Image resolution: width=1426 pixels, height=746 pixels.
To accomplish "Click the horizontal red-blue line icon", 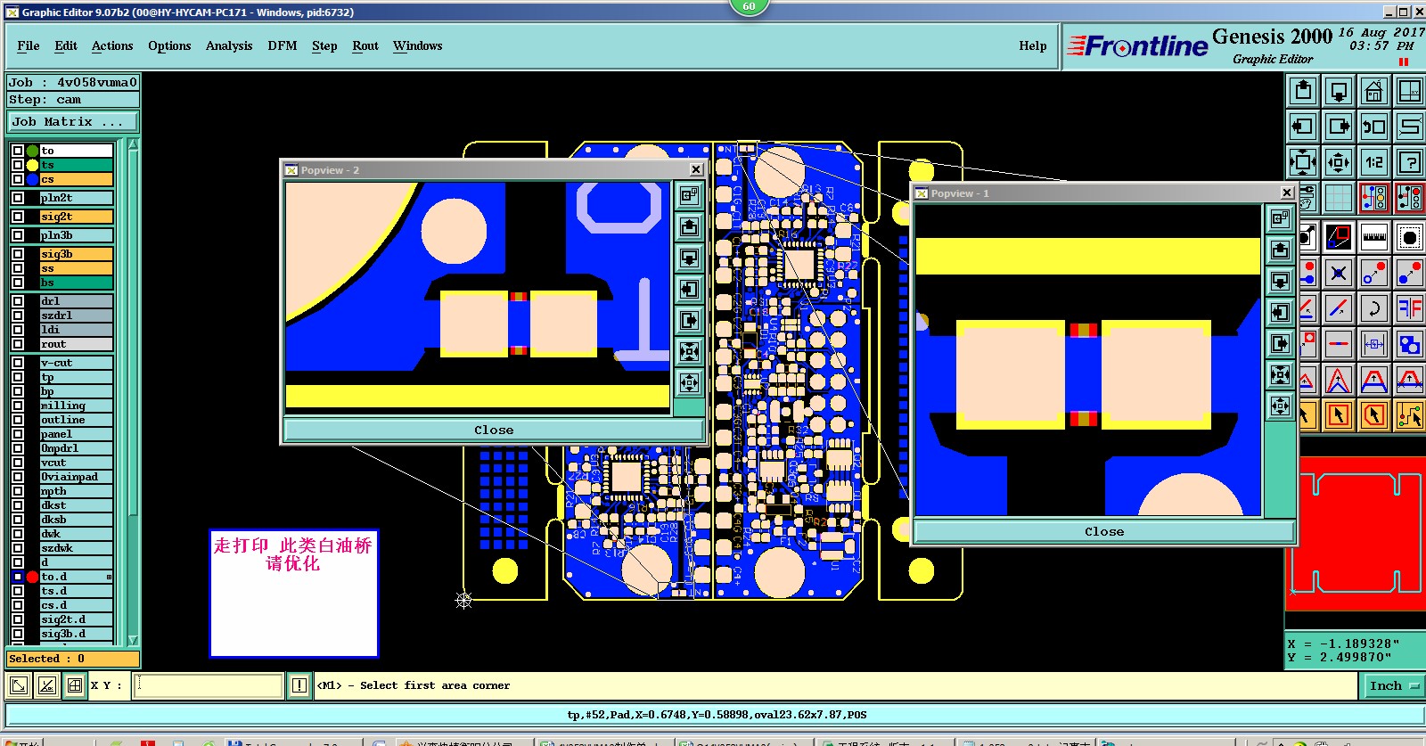I will coord(1339,344).
